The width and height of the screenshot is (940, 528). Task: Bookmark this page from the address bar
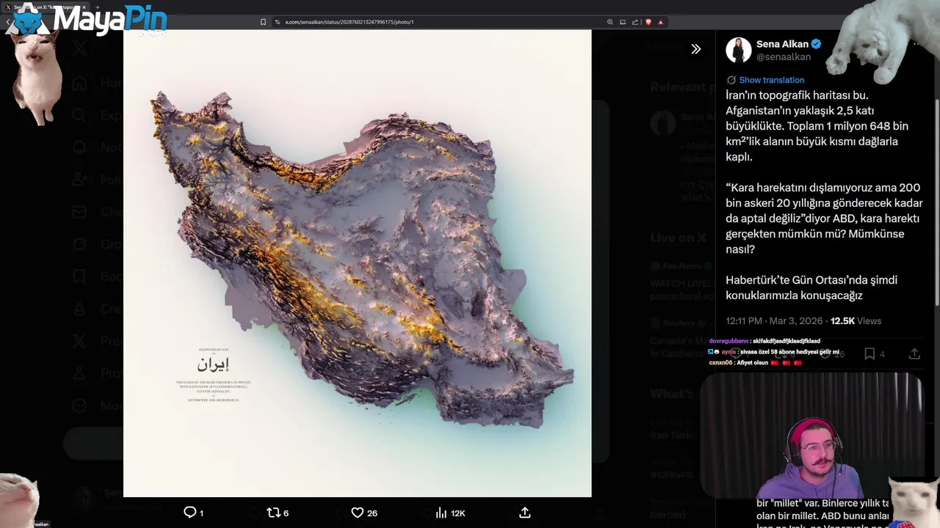(263, 22)
